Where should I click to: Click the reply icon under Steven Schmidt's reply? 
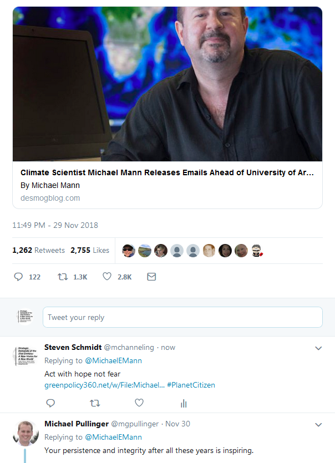(x=50, y=403)
